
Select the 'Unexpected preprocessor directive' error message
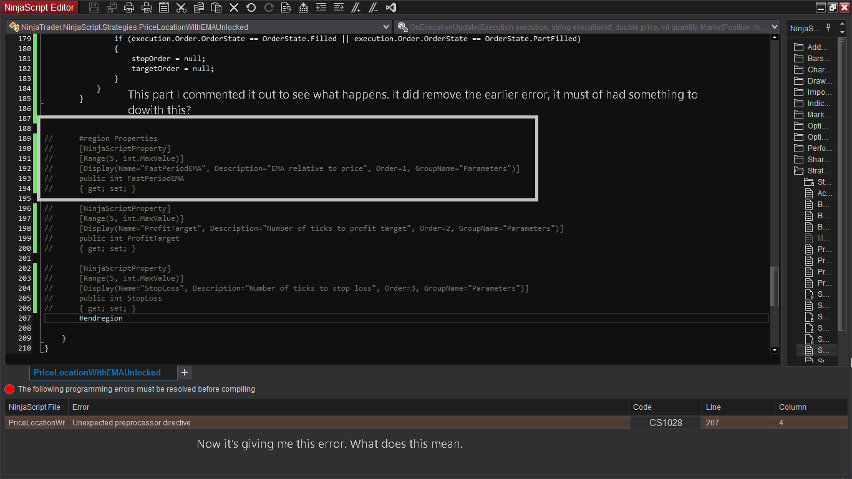pos(132,423)
